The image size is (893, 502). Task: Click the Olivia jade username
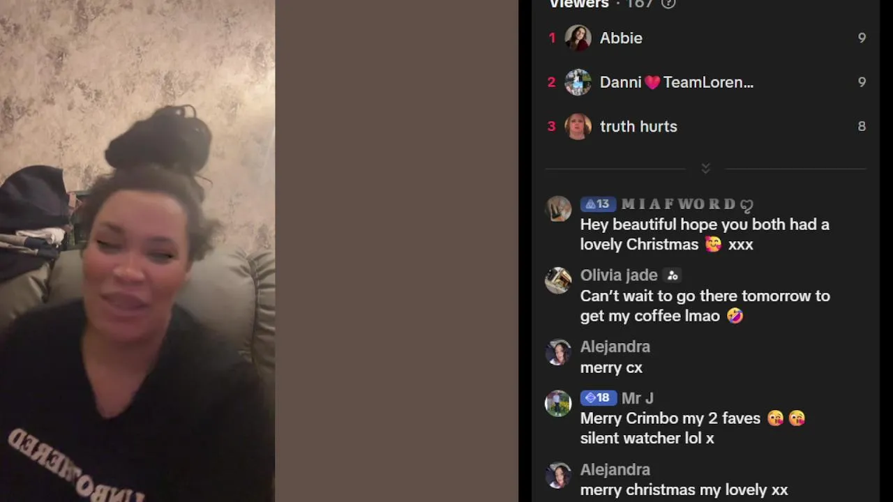[619, 275]
